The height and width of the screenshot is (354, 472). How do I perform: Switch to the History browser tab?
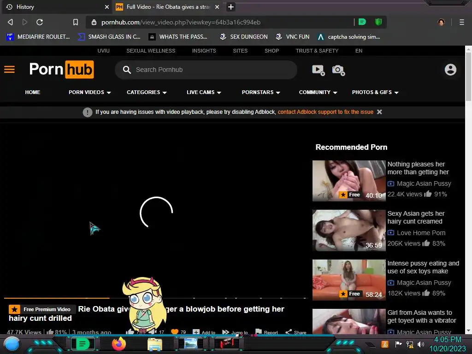(57, 7)
